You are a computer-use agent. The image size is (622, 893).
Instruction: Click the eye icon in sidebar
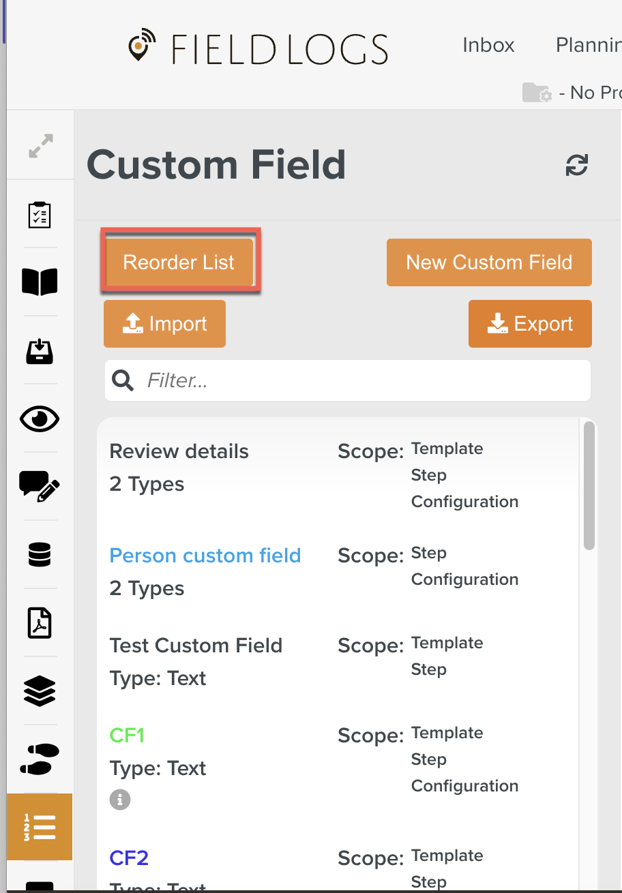pyautogui.click(x=40, y=419)
